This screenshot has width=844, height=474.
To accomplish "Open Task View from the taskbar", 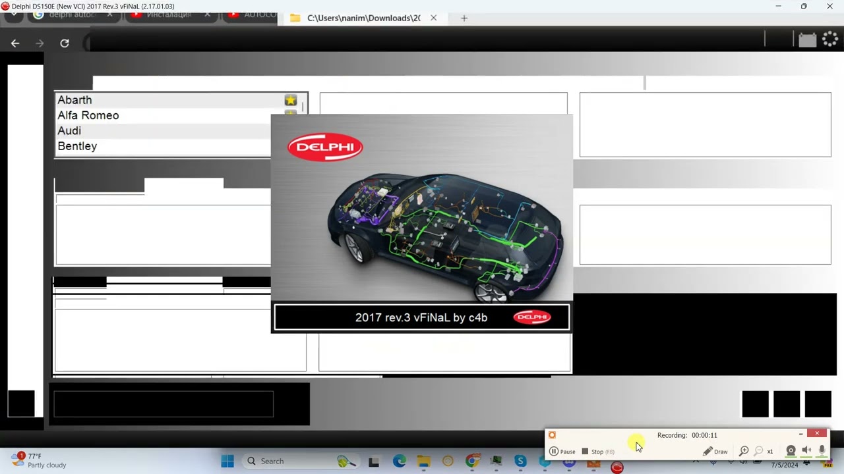I will click(374, 462).
